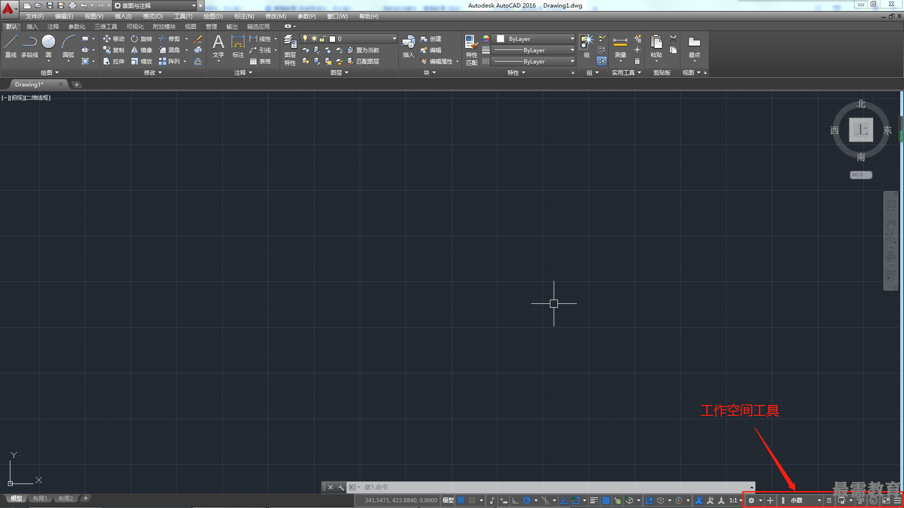Switch to the 注释 ribbon tab
904x508 pixels.
[x=53, y=26]
